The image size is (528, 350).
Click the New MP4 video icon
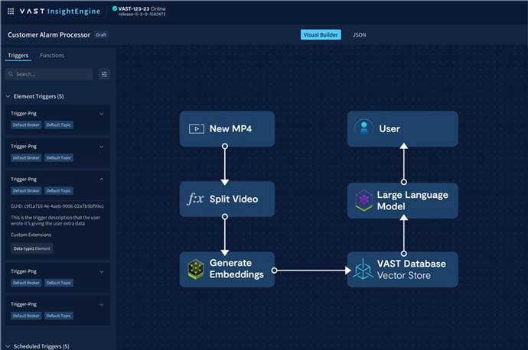196,129
